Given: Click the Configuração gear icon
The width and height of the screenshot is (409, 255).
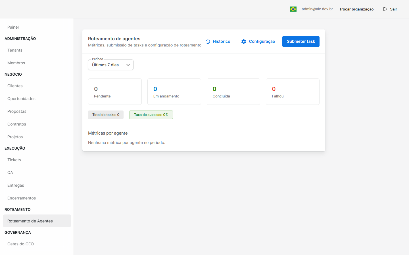Looking at the screenshot, I should tap(244, 42).
